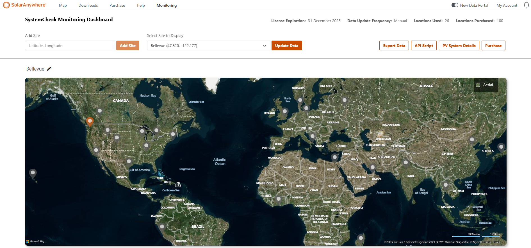Select the orange Bellevue map pin
This screenshot has width=531, height=248.
90,121
